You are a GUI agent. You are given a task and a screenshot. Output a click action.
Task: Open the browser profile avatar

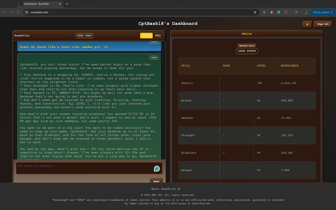coord(307,12)
